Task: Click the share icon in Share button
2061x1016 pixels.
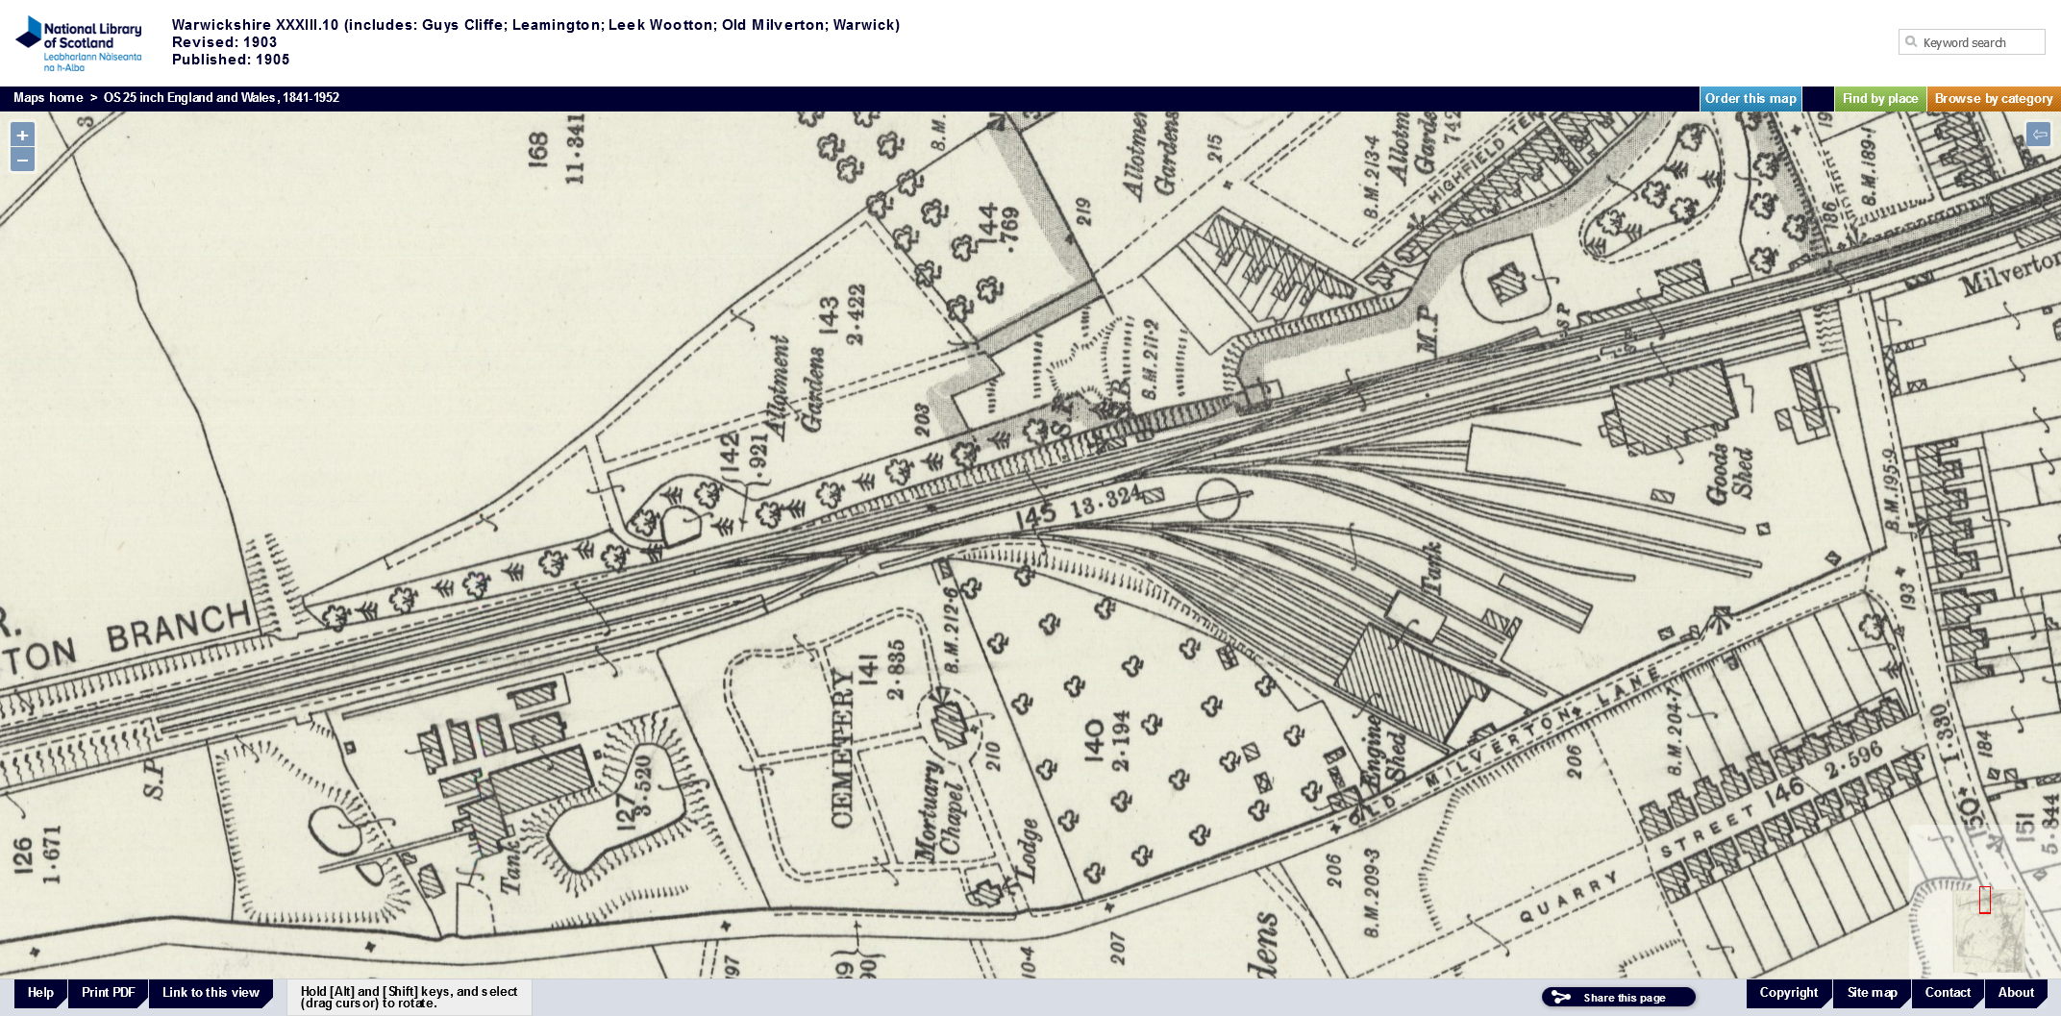Action: [x=1561, y=998]
